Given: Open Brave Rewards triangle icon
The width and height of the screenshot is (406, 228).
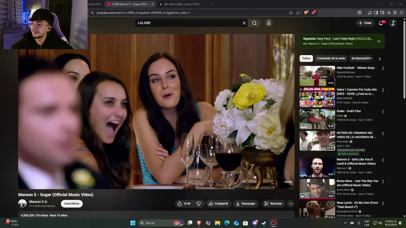Looking at the screenshot, I should [x=313, y=13].
